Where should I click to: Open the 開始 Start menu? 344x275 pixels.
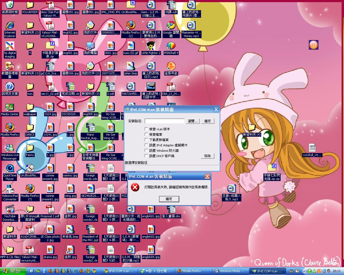pos(13,271)
